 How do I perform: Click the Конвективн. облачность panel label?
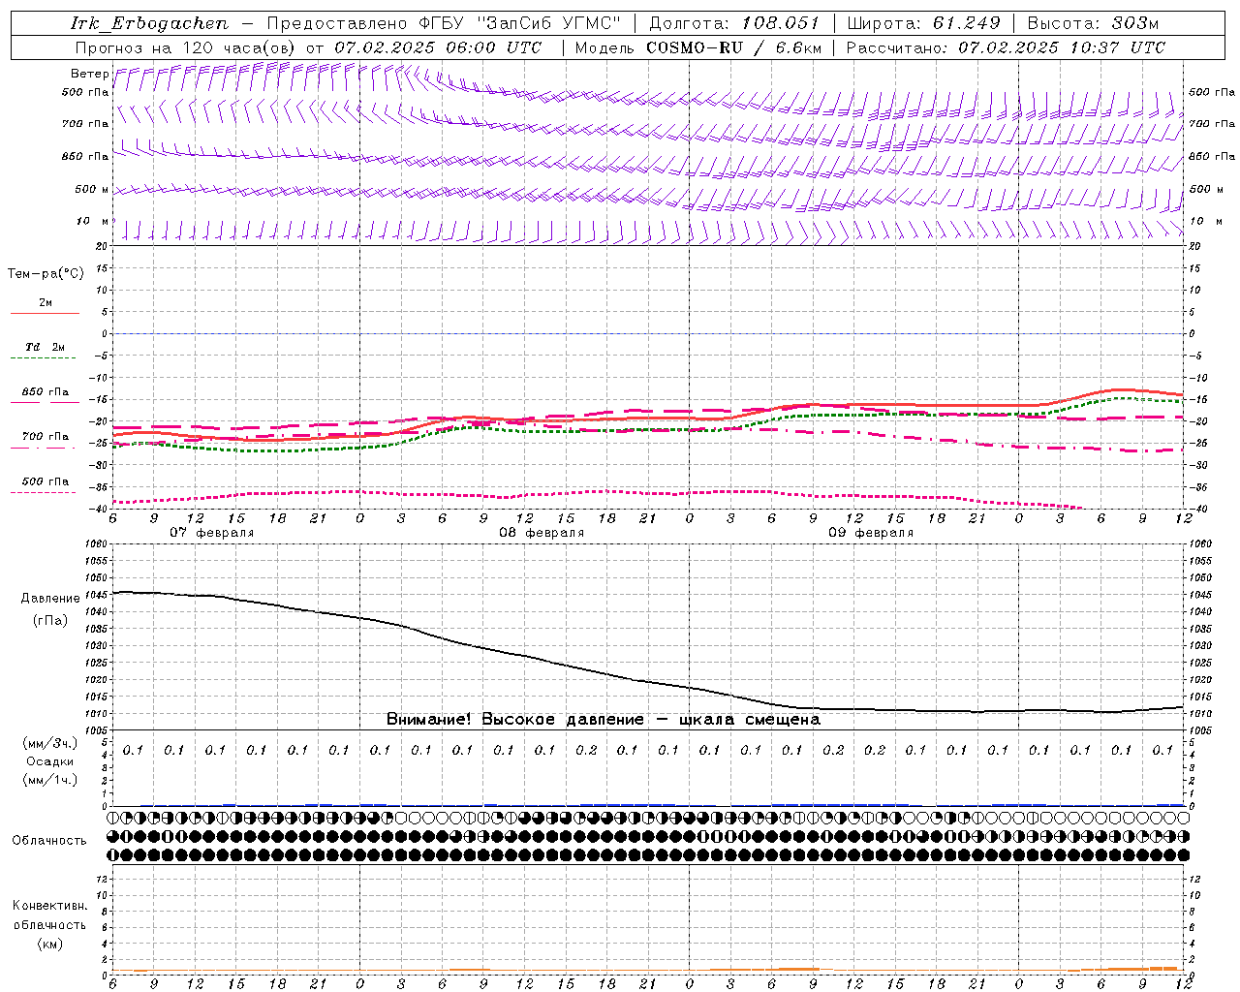click(49, 915)
